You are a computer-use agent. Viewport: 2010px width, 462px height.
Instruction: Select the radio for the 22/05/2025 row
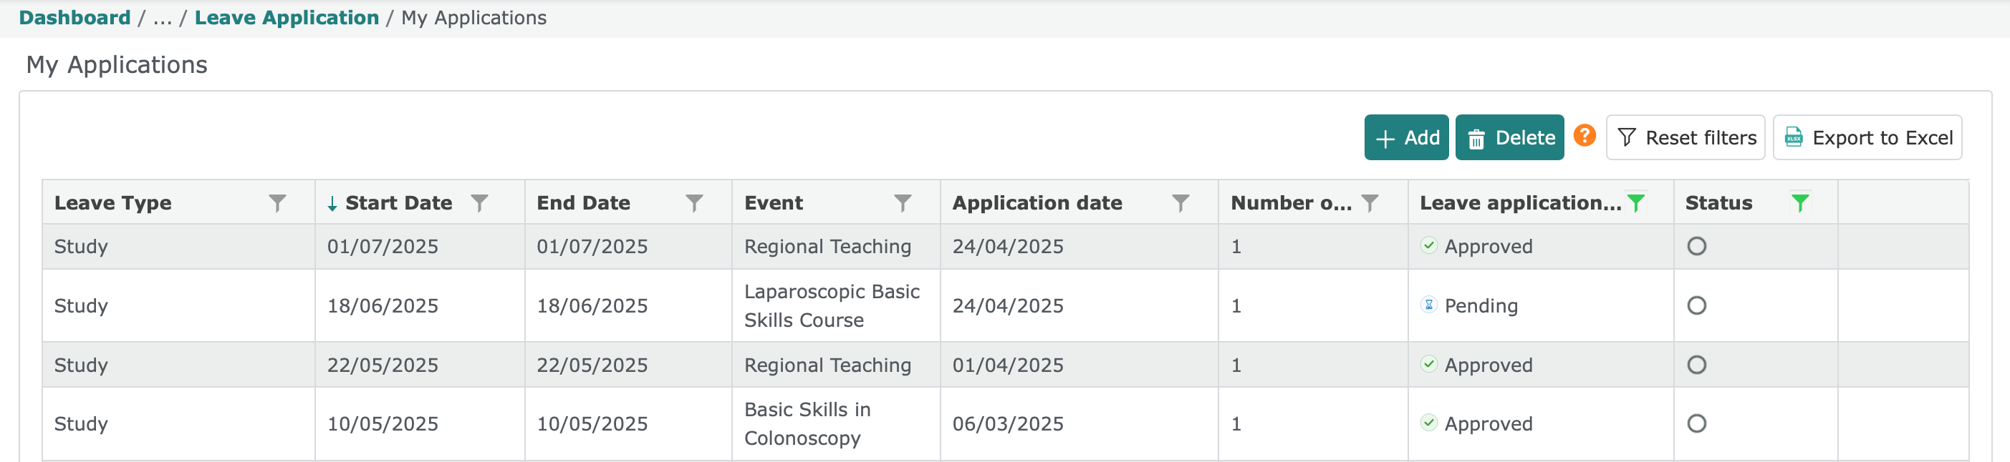[x=1696, y=365]
